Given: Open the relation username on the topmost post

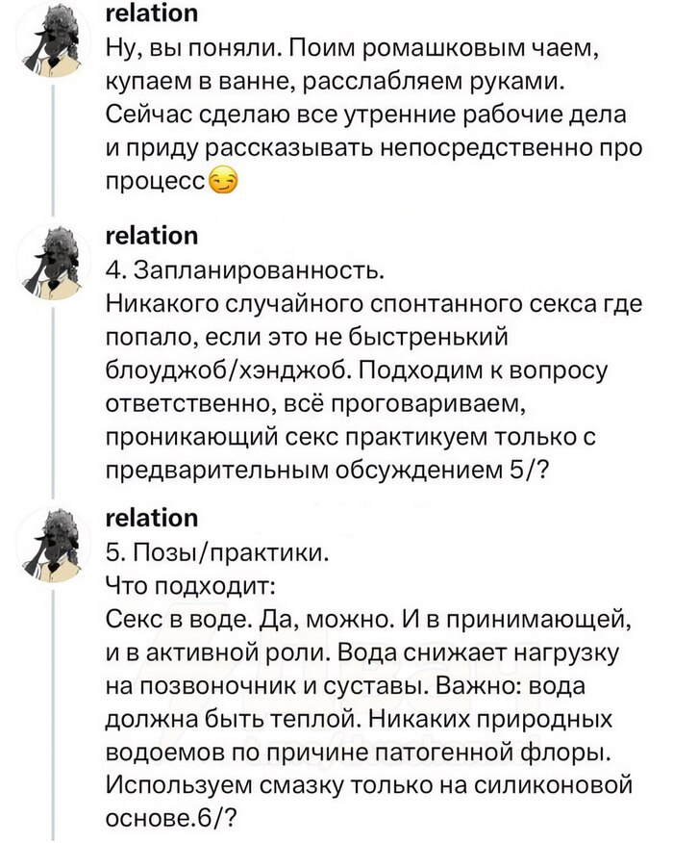Looking at the screenshot, I should pos(151,13).
